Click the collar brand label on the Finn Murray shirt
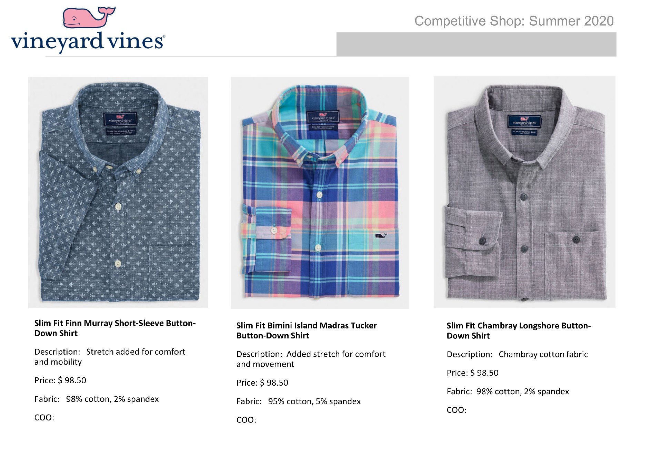The width and height of the screenshot is (662, 458). coord(120,120)
